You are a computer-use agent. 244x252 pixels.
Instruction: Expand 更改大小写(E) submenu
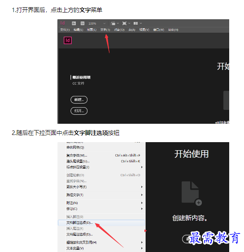point(101,187)
